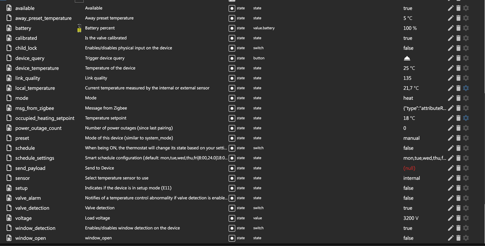Click the edit pencil for battery row

pyautogui.click(x=451, y=28)
